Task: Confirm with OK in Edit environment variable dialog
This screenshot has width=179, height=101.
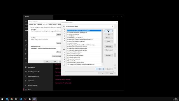Action: pyautogui.click(x=100, y=69)
